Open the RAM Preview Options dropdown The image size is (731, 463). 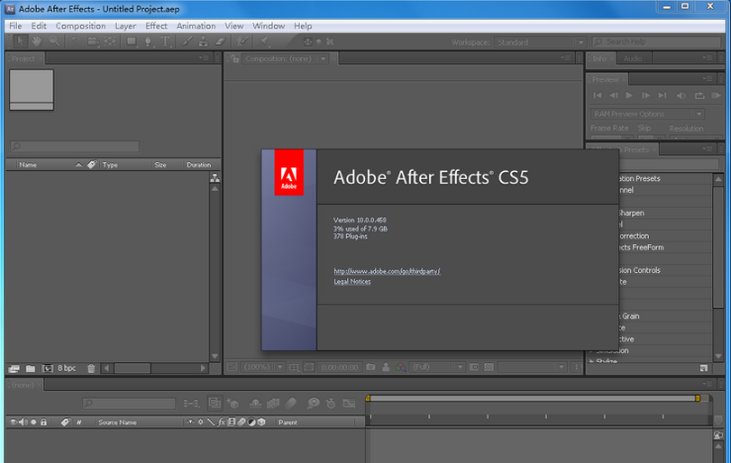click(647, 114)
